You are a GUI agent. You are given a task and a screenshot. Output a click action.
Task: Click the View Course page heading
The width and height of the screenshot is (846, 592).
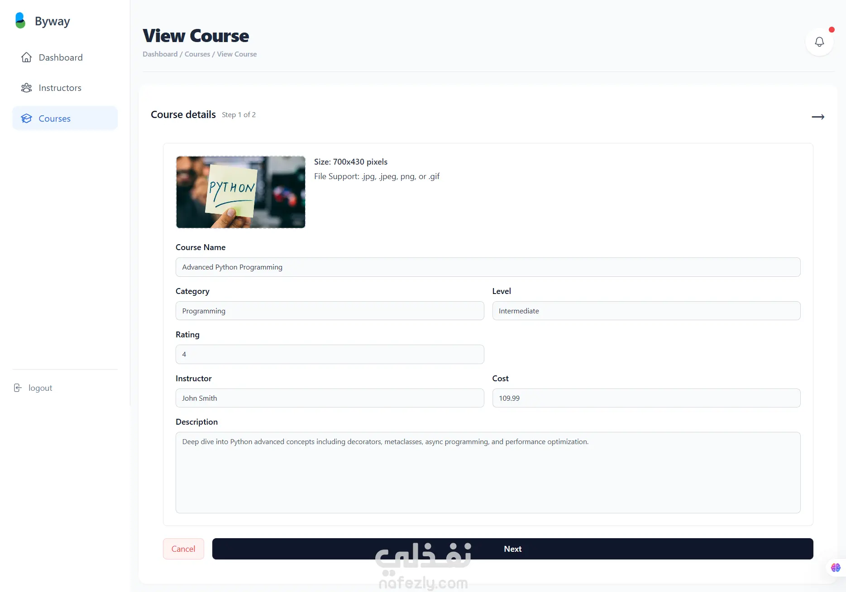[196, 36]
